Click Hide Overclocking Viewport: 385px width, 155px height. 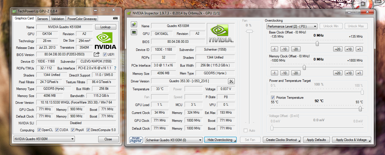220,140
